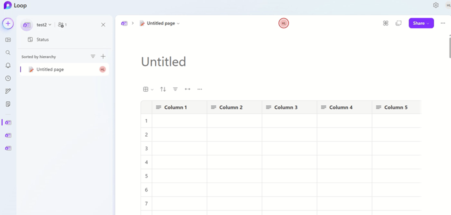The height and width of the screenshot is (215, 451).
Task: Open the Loop components four-loops icon
Action: (x=385, y=23)
